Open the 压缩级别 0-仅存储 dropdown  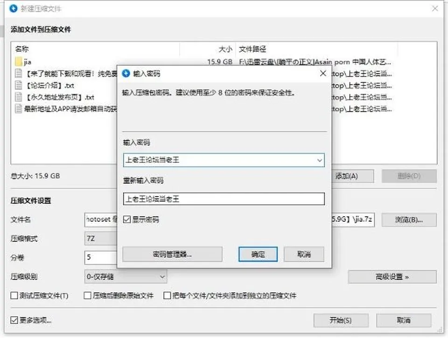coord(126,276)
